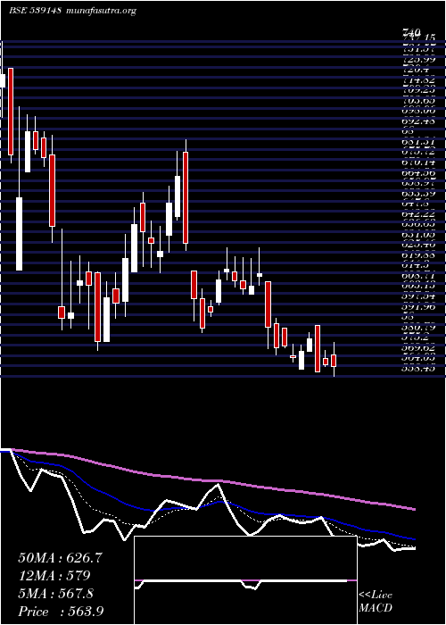Viewport: 446px width, 625px height.
Task: Select the '5MA : 567.8' readout
Action: pos(56,594)
